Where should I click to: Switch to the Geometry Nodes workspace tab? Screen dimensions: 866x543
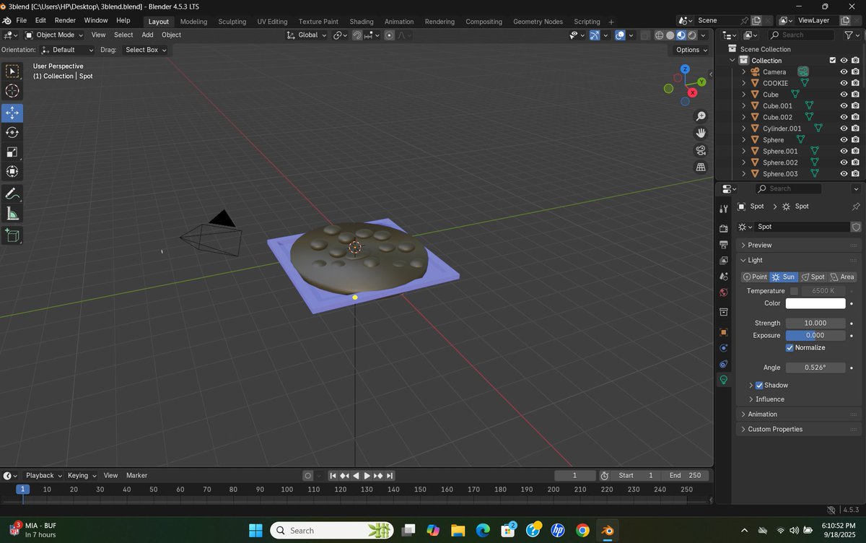tap(538, 22)
